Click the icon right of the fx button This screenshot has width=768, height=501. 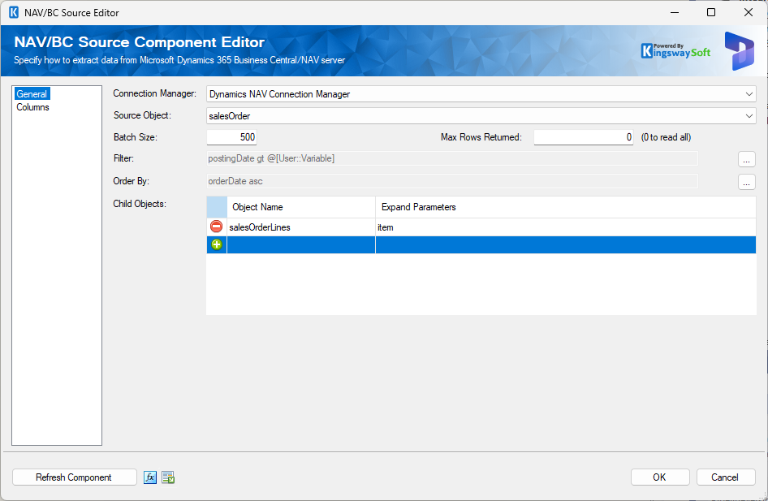(x=168, y=477)
